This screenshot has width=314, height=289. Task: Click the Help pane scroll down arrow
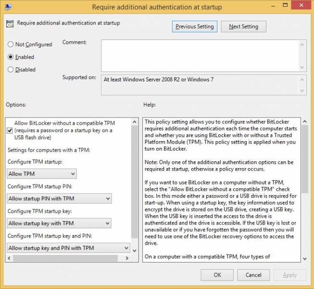point(303,259)
